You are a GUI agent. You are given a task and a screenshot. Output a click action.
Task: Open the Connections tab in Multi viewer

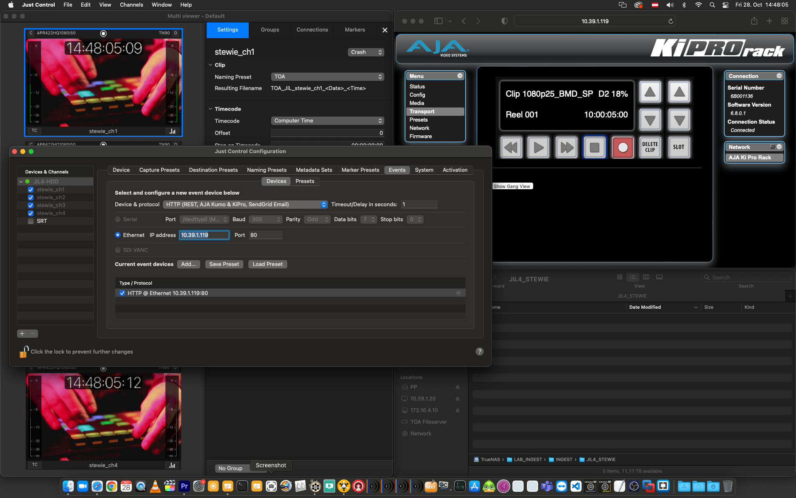[x=312, y=30]
